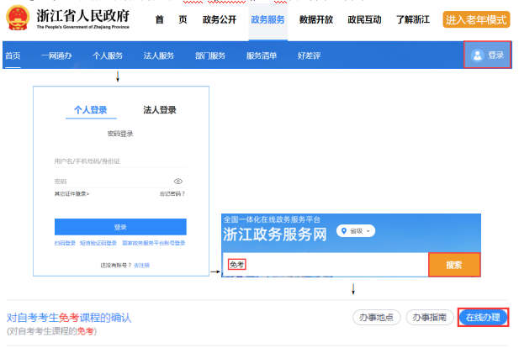Click the blue 登录 submit button

pos(120,227)
